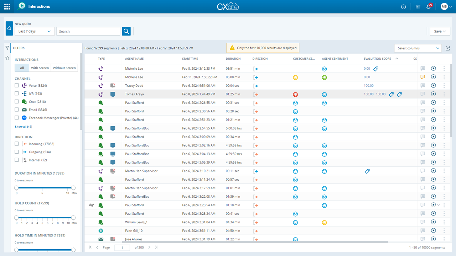Open the Last 7 days date range dropdown

pyautogui.click(x=34, y=31)
